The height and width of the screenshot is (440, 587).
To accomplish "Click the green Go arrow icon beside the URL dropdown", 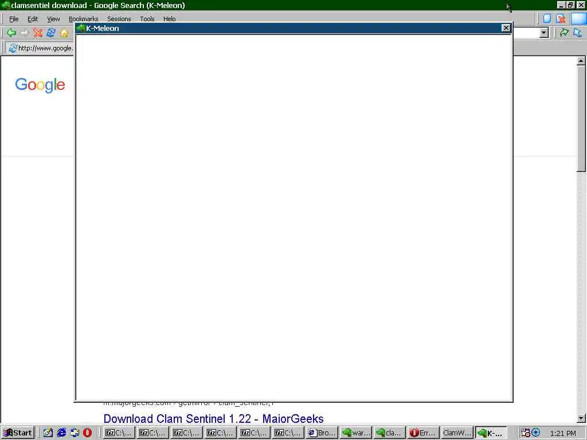I will point(564,33).
